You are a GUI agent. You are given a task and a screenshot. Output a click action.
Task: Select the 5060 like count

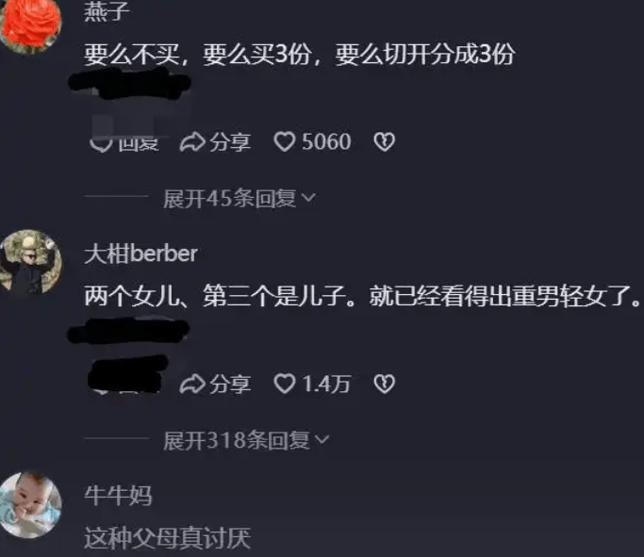[x=326, y=142]
